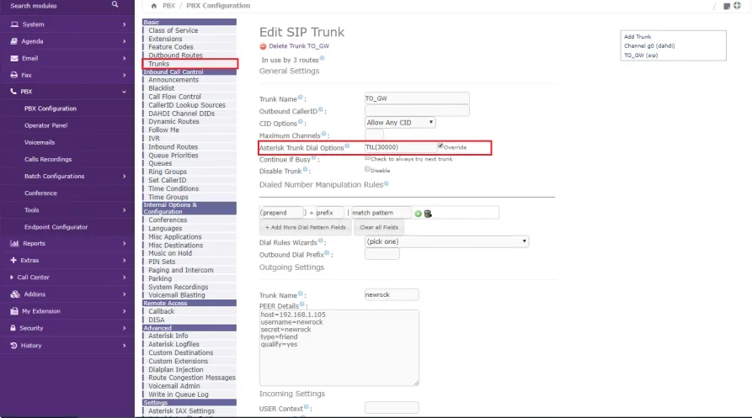Screen dimensions: 752x418
Task: Click help bubble next to Maximum Channels
Action: tap(323, 134)
